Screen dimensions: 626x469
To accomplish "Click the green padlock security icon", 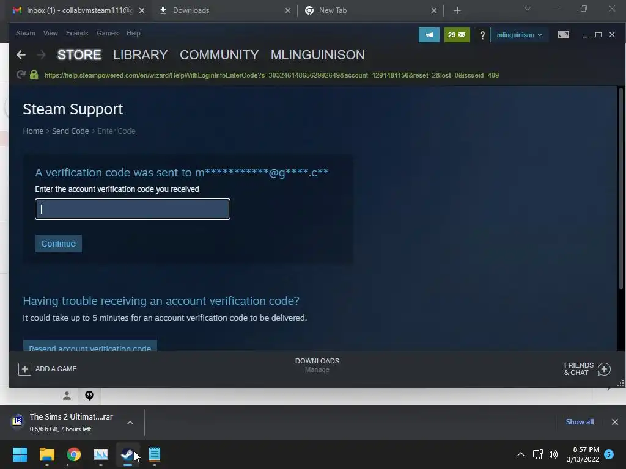I will (34, 75).
